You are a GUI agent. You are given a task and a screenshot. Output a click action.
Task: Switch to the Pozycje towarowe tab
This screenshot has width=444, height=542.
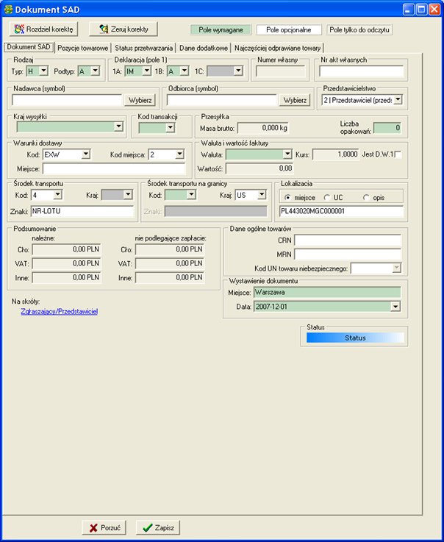click(82, 48)
